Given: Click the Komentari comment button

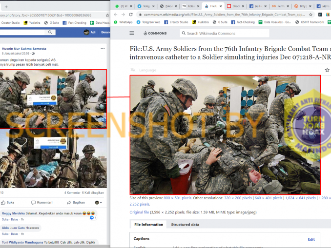Looking at the screenshot, I should [42, 203].
